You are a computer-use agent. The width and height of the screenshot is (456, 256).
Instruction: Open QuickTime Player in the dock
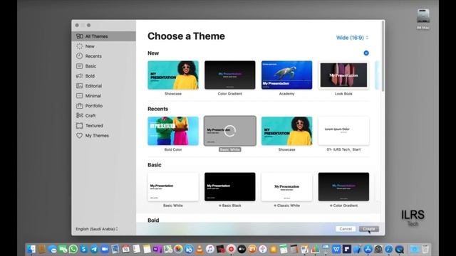pyautogui.click(x=400, y=249)
